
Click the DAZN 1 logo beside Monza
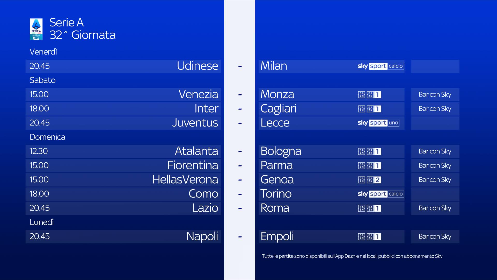[369, 95]
